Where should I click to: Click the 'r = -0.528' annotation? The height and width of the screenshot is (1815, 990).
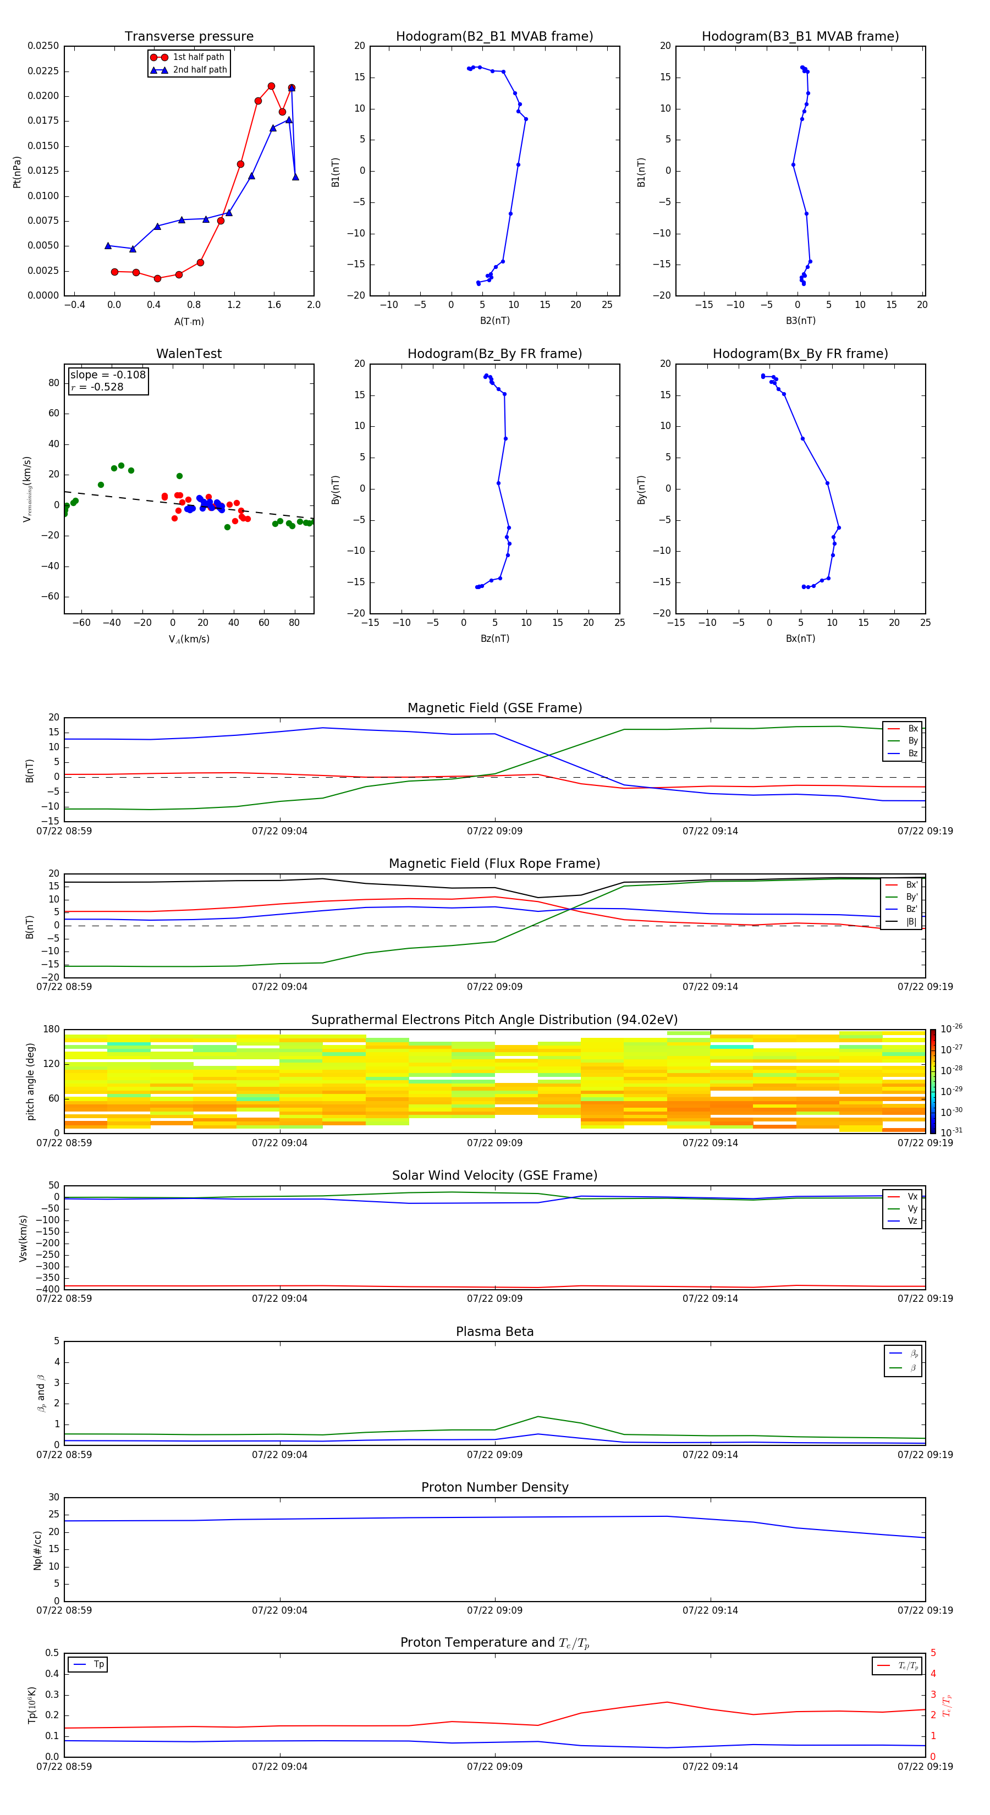click(x=97, y=388)
